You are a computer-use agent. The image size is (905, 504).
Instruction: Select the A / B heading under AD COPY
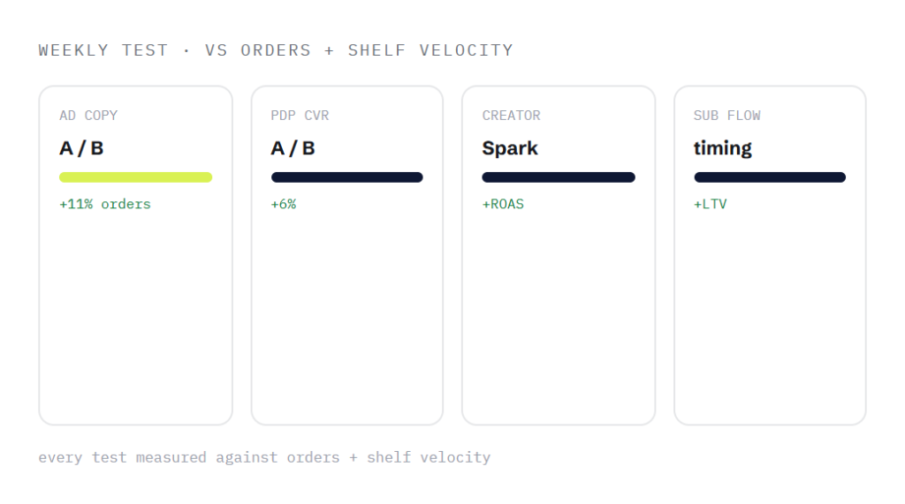point(81,148)
